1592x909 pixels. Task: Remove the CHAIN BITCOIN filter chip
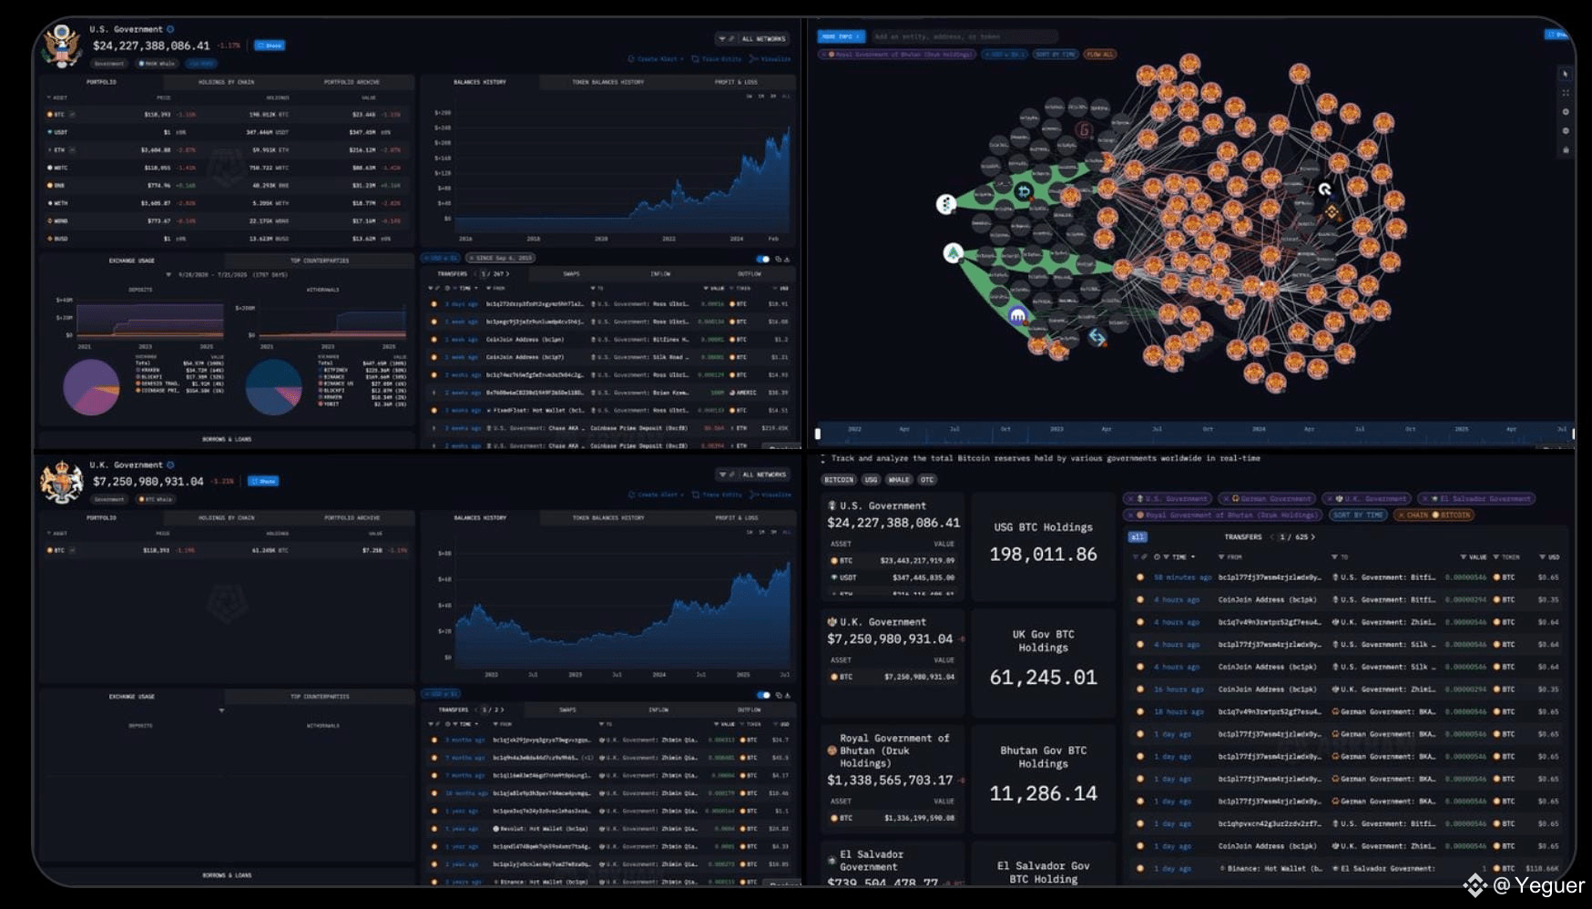(1401, 516)
